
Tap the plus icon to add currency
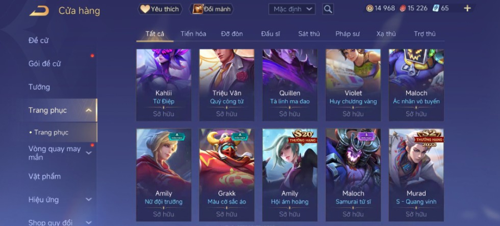click(x=467, y=8)
